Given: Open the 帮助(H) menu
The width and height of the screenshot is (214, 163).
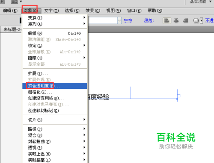Looking at the screenshot, I should (x=155, y=11).
